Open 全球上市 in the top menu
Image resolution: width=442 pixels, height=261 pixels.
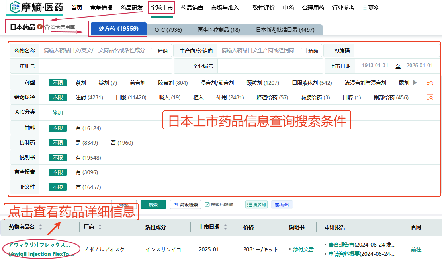162,8
